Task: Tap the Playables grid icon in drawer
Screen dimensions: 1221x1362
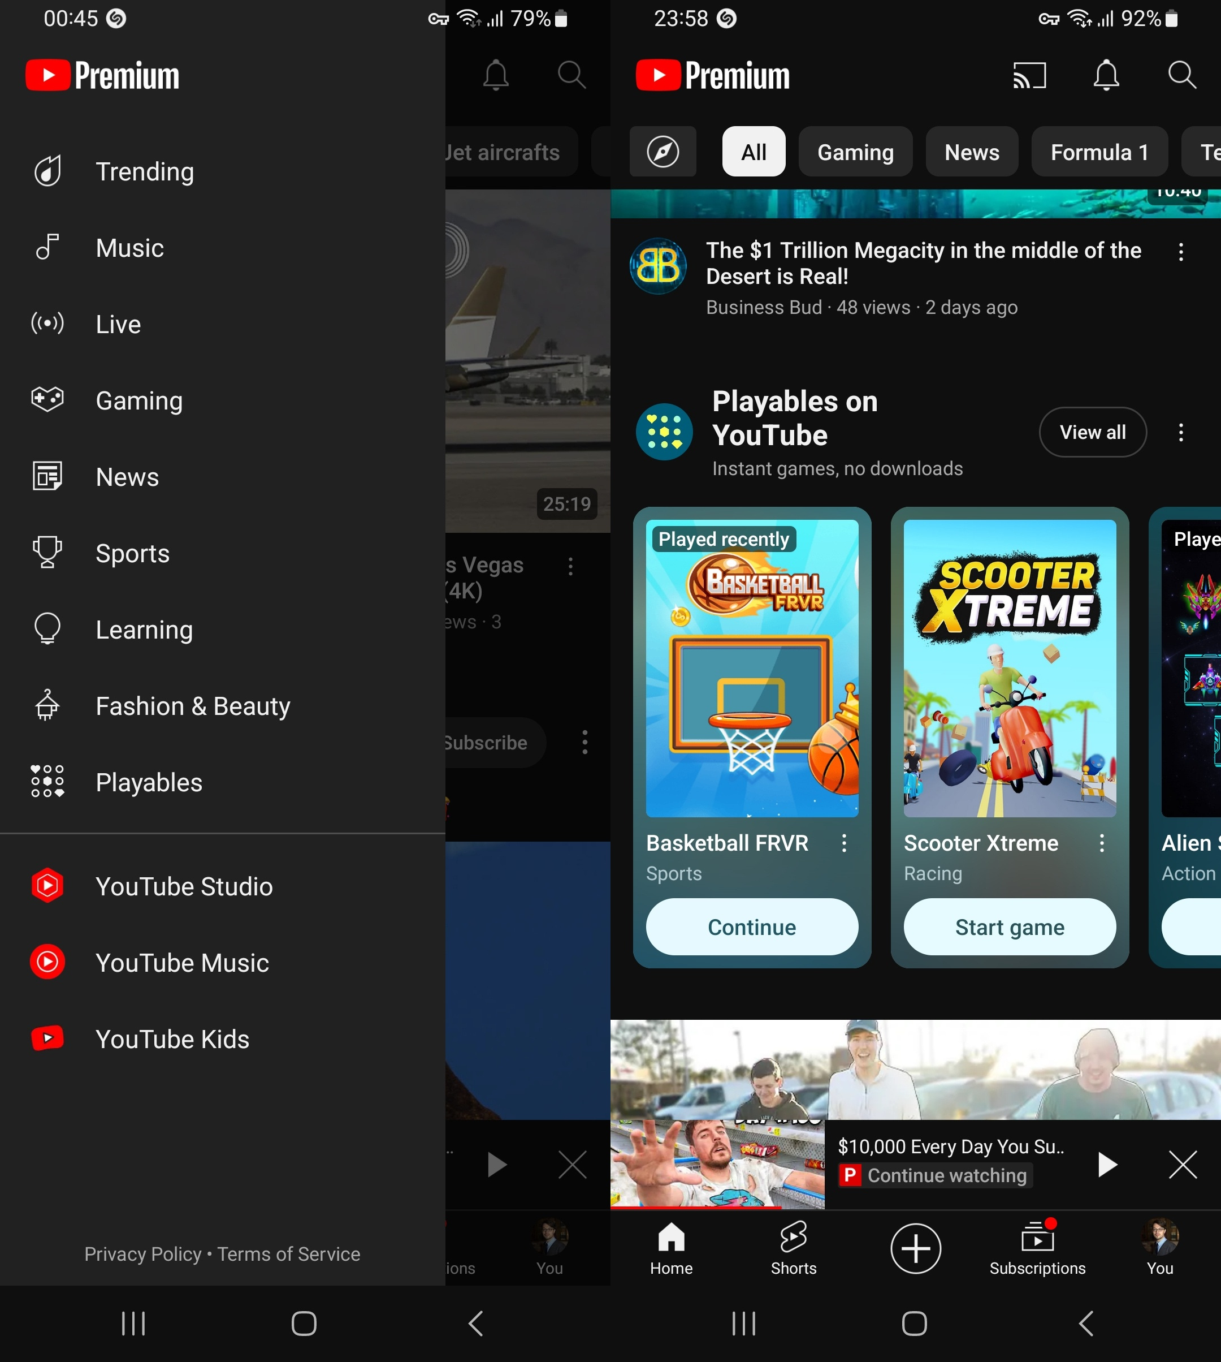Action: click(x=47, y=782)
